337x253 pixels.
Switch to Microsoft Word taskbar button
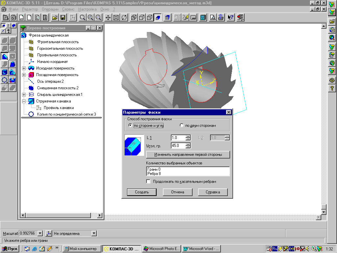(201, 249)
